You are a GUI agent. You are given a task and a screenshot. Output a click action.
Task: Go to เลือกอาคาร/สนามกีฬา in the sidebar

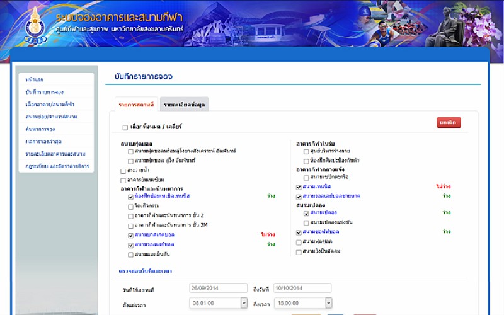pos(50,104)
